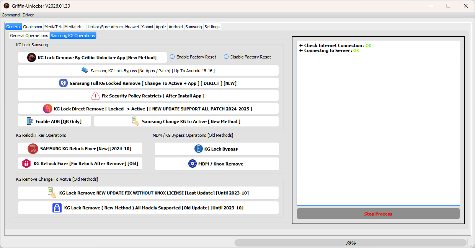Screen dimensions: 475x248
Task: Click the red padlock icon on KG ReLock Fixer
Action: (x=26, y=163)
